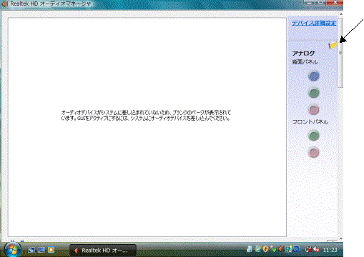Screen dimensions: 364x257
Task: Close the Realtek HD Audio Manager window
Action: tap(335, 2)
